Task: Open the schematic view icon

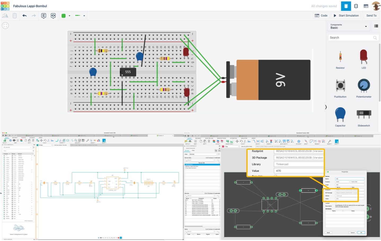Action: point(356,6)
